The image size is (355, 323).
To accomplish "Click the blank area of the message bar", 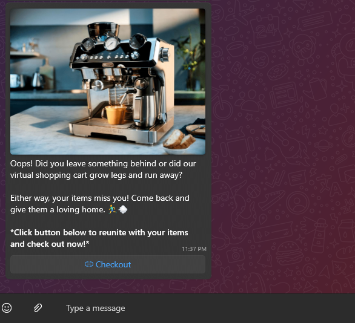I will pos(249,308).
